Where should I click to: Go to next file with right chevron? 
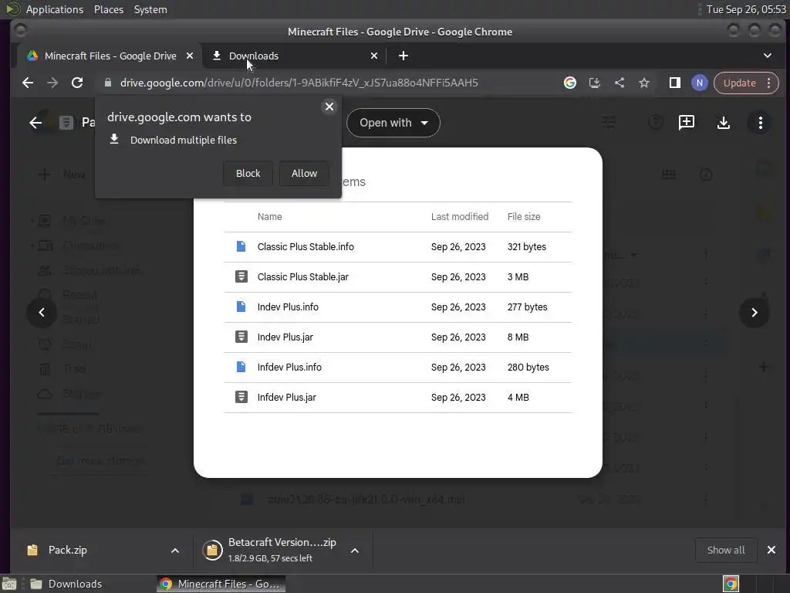click(755, 313)
